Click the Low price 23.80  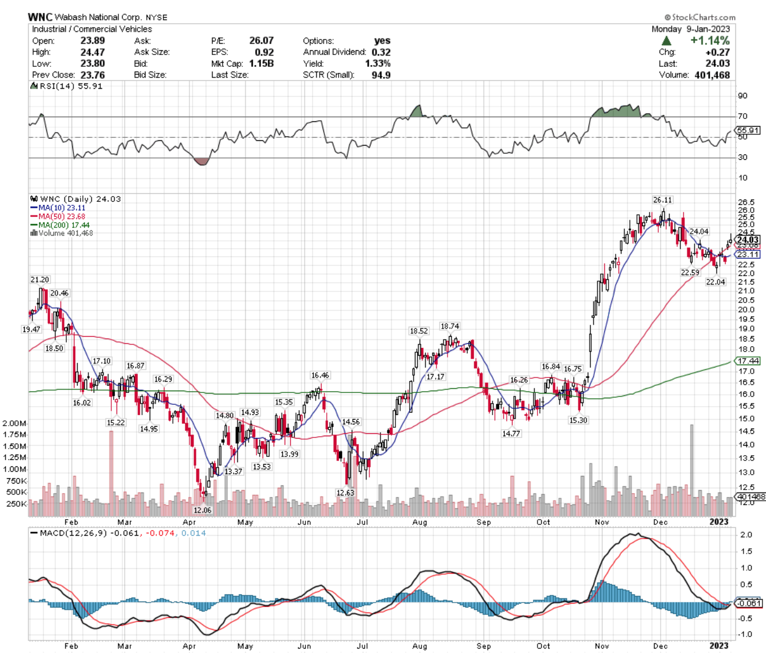[92, 63]
